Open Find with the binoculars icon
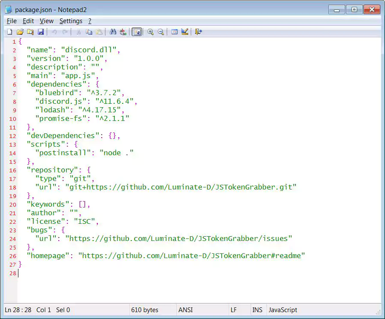 click(x=113, y=32)
